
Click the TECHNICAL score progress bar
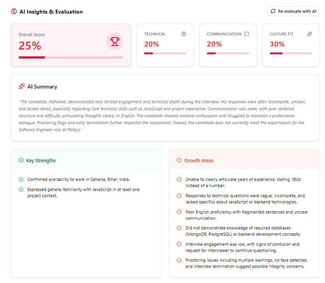coord(165,53)
